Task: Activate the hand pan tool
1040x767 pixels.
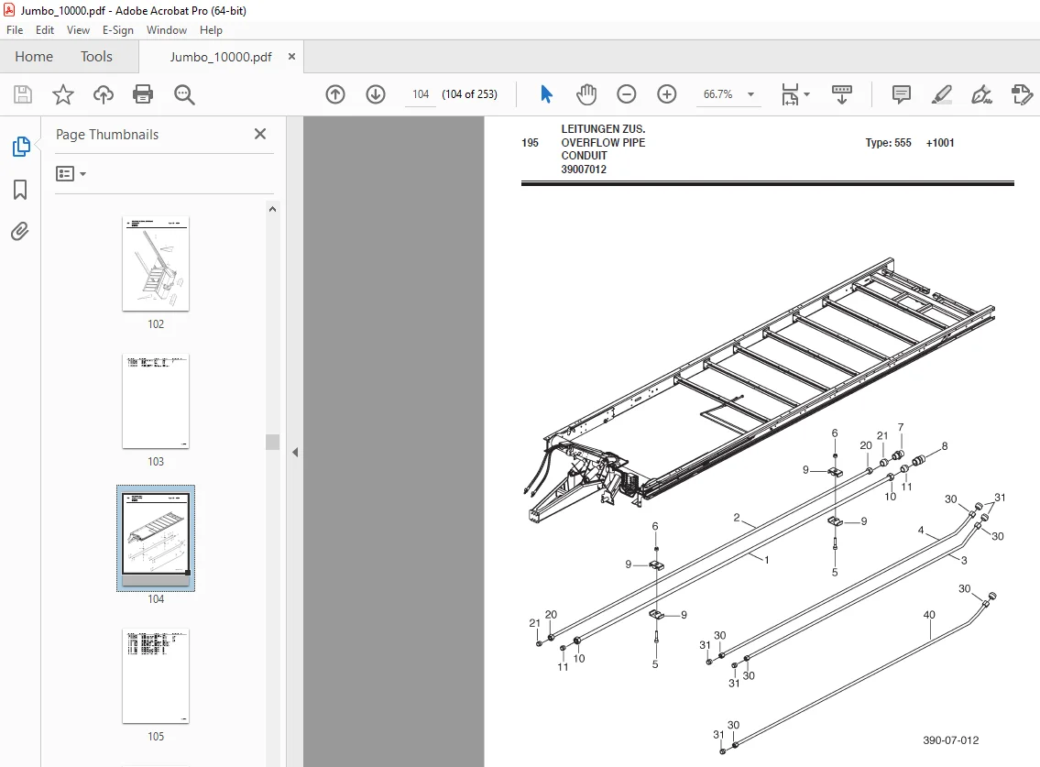Action: tap(586, 94)
